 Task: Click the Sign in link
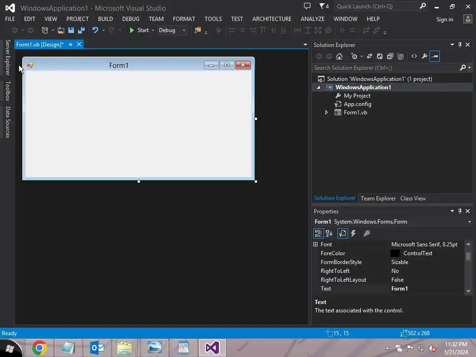pyautogui.click(x=444, y=20)
